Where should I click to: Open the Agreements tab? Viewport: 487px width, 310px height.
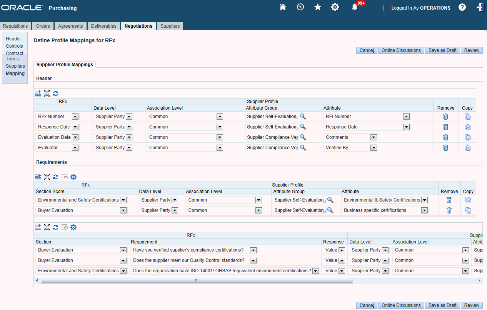click(x=70, y=26)
